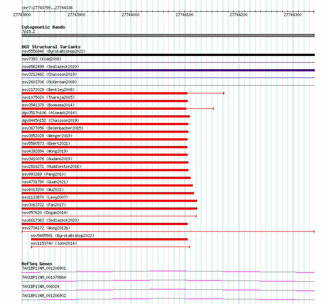Click ruler position 27743800

pos(22,15)
